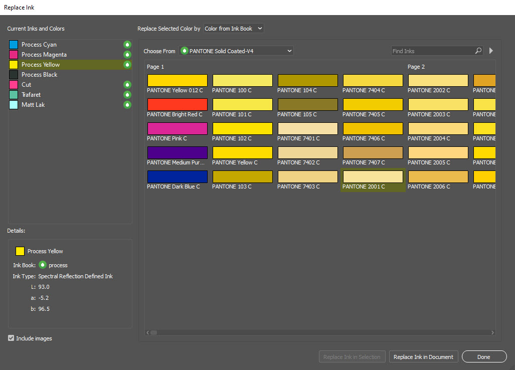This screenshot has width=515, height=370.
Task: Pick the PANTONE Dark Blue C swatch
Action: 178,176
